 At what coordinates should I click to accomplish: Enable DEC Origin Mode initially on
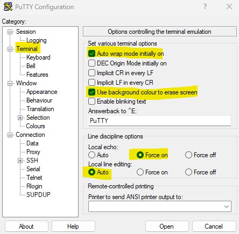pos(92,63)
